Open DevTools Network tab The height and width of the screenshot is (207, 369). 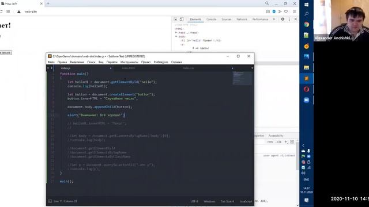pyautogui.click(x=242, y=19)
